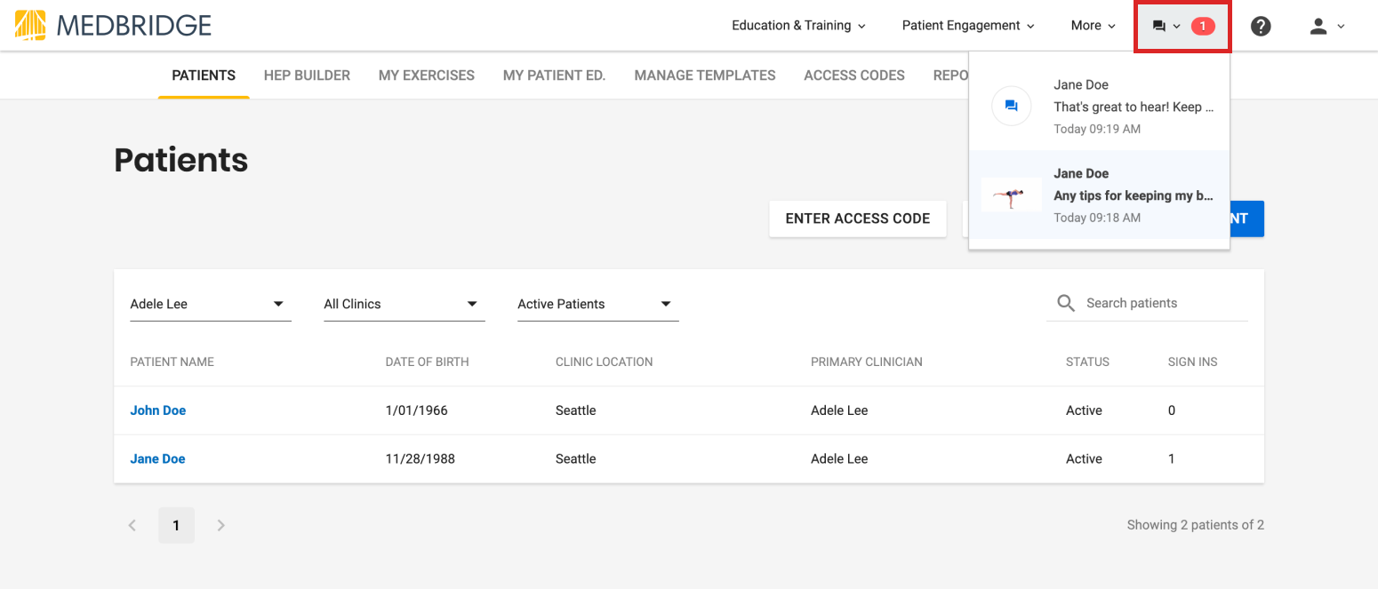Switch to HEP Builder tab
The height and width of the screenshot is (589, 1378).
point(307,76)
